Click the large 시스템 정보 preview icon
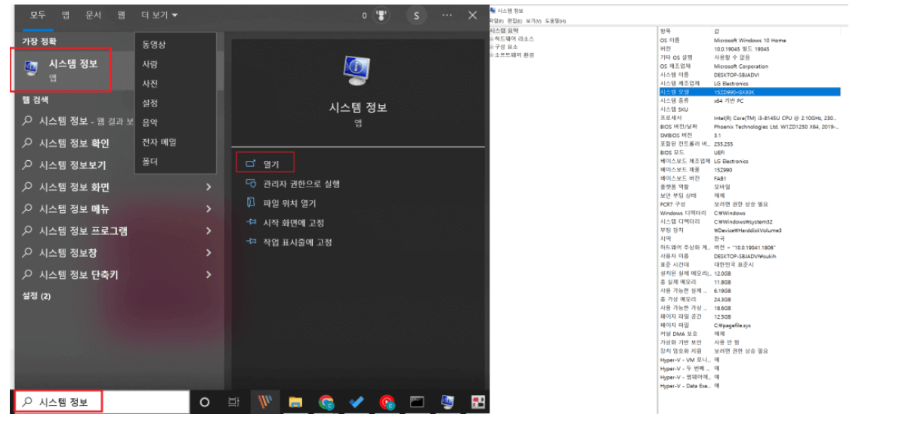 [x=358, y=70]
